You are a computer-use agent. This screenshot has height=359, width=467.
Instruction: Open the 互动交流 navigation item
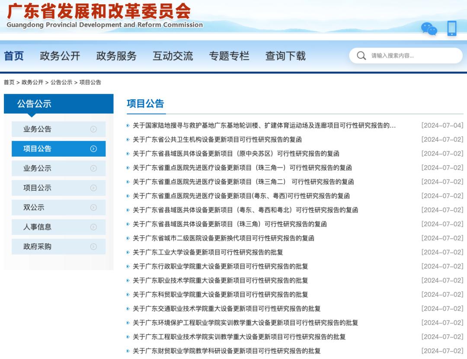pyautogui.click(x=173, y=56)
